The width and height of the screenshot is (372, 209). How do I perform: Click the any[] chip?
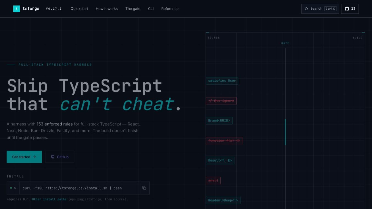coord(213,181)
